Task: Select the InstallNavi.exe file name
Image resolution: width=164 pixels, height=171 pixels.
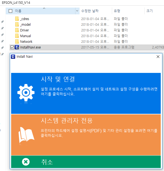Action: coord(30,47)
